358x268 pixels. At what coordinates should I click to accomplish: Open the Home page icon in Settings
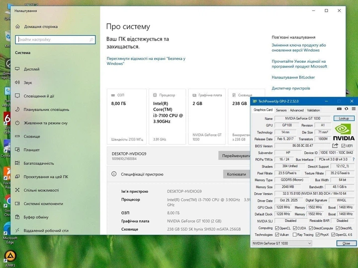coord(17,26)
